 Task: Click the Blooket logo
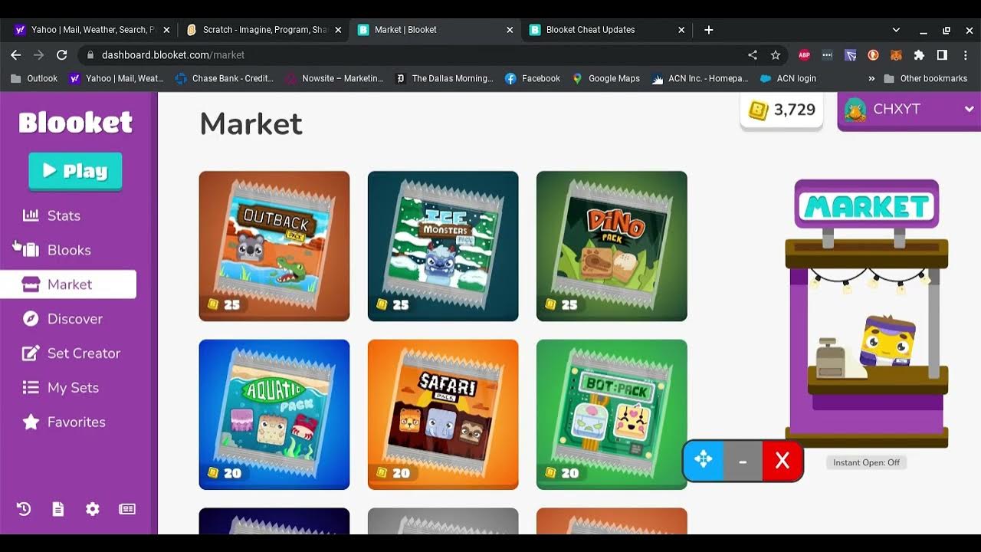76,123
